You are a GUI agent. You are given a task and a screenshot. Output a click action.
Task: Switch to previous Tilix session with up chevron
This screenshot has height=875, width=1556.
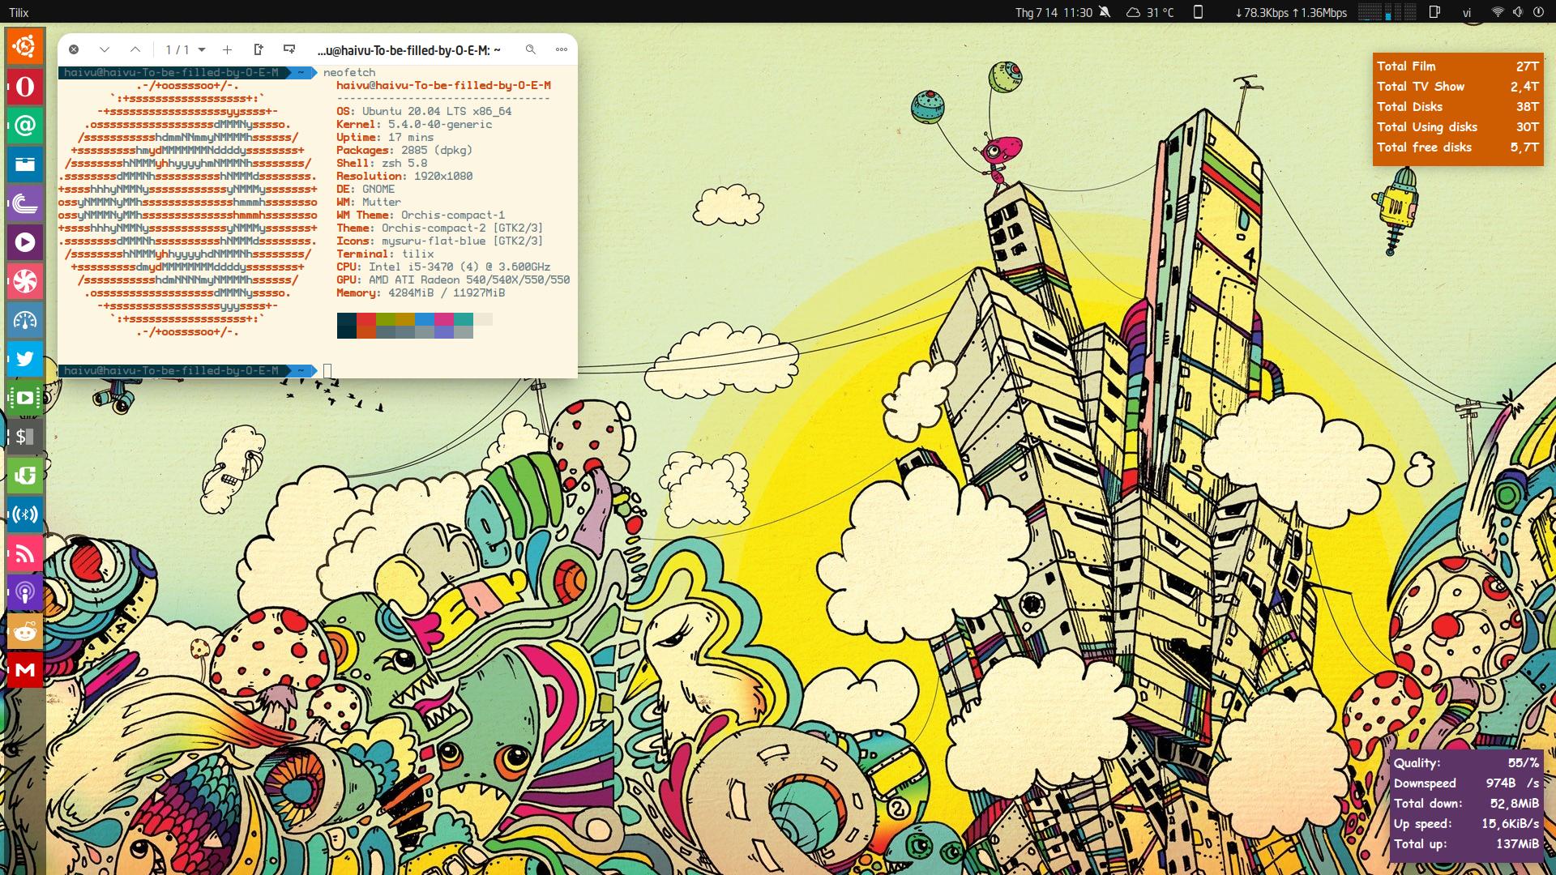[x=135, y=49]
